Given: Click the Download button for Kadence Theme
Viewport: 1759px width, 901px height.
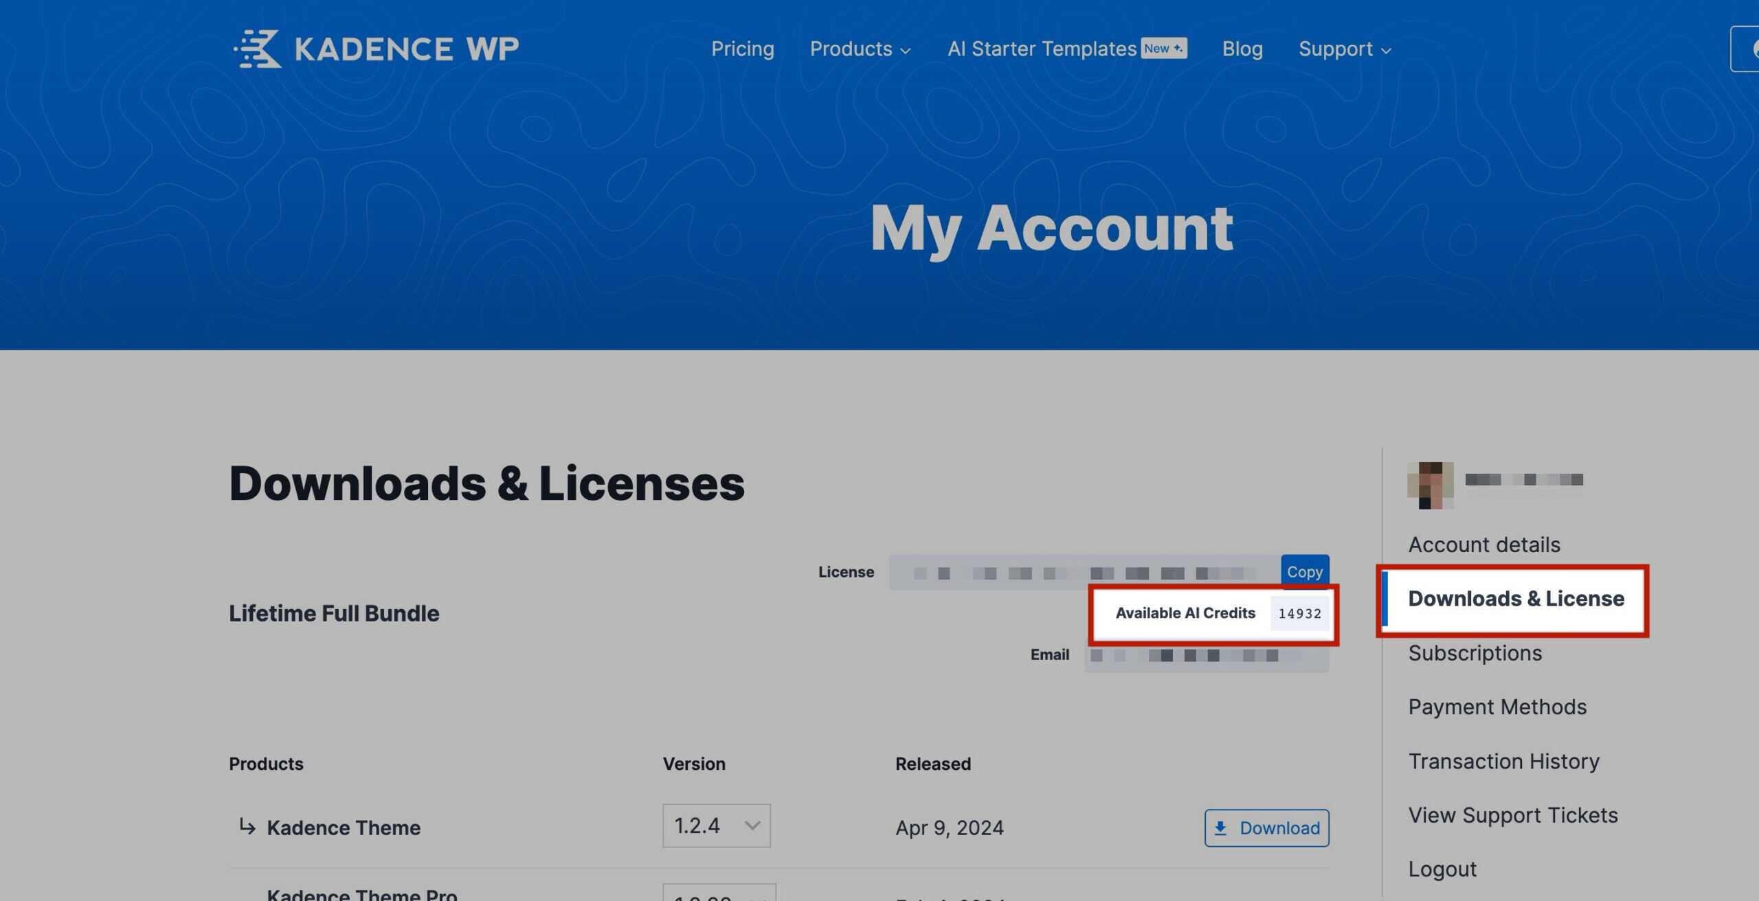Looking at the screenshot, I should point(1267,828).
